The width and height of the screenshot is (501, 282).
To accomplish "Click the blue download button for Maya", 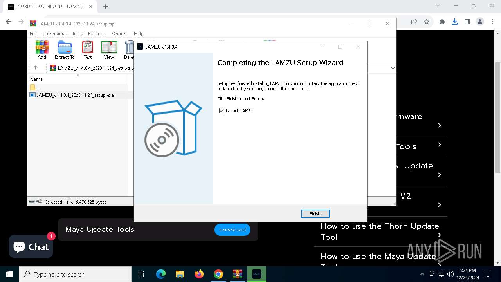I will 232,230.
